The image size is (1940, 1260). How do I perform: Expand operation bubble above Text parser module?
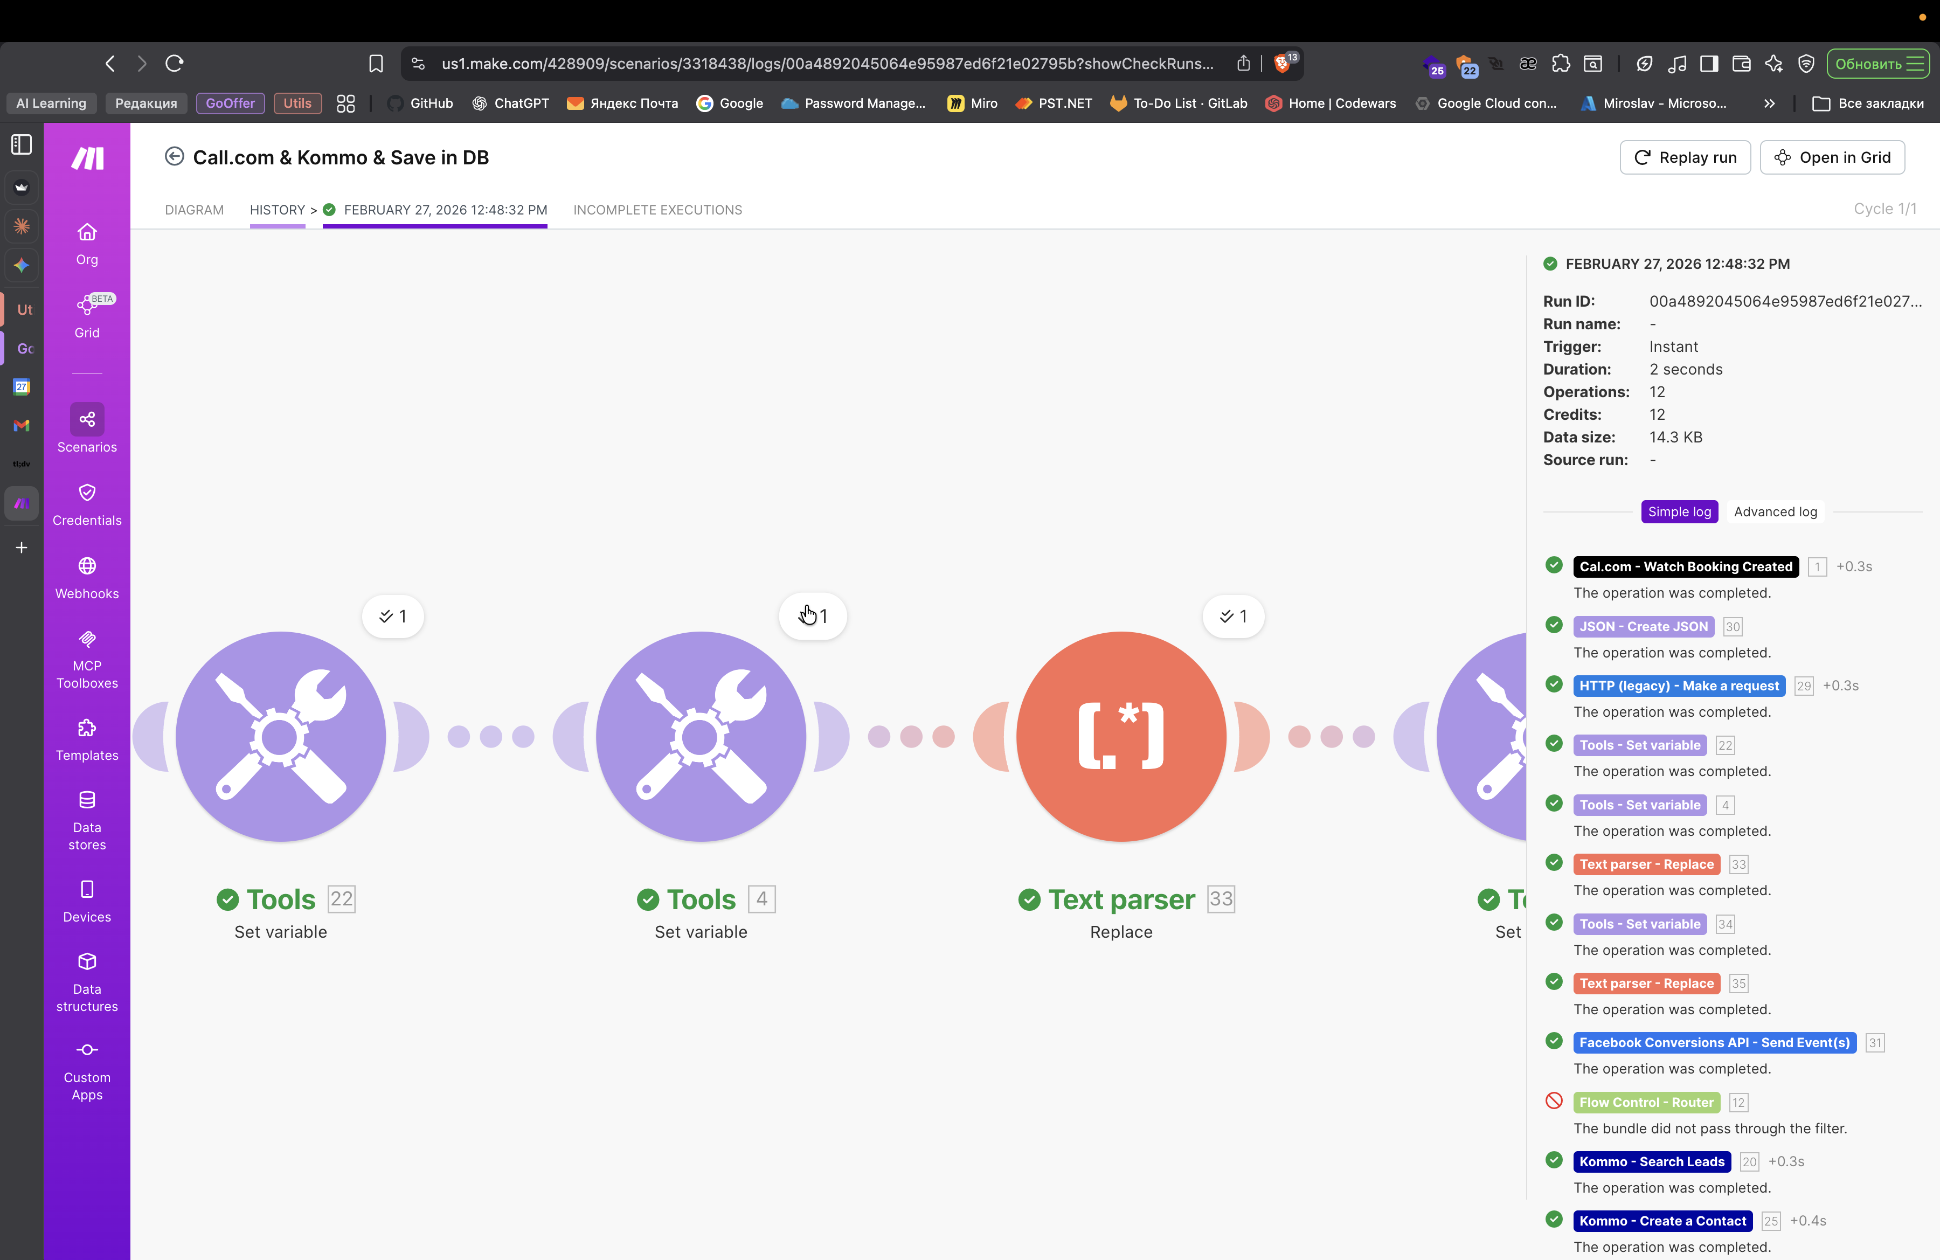tap(1232, 616)
